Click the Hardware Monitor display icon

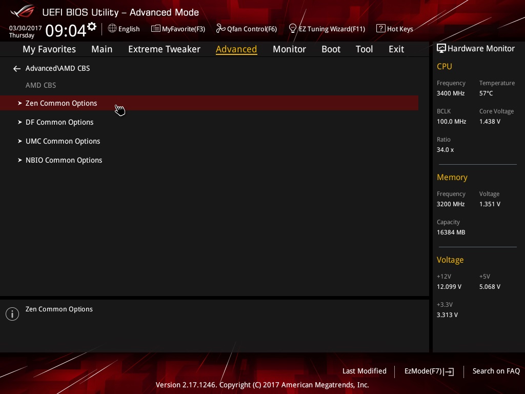click(441, 49)
